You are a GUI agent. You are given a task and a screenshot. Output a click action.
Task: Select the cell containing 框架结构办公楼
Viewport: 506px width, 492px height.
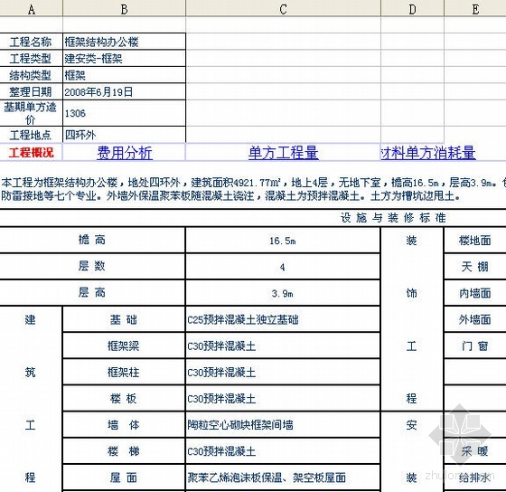pyautogui.click(x=125, y=42)
